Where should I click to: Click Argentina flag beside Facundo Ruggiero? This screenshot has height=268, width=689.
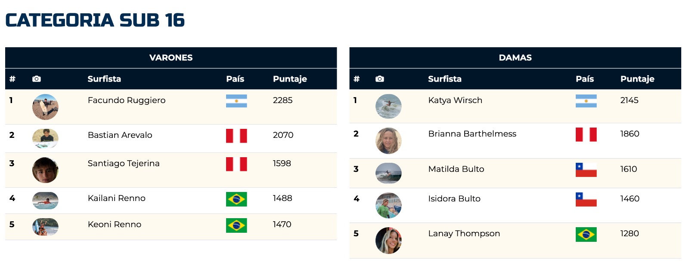(x=236, y=101)
